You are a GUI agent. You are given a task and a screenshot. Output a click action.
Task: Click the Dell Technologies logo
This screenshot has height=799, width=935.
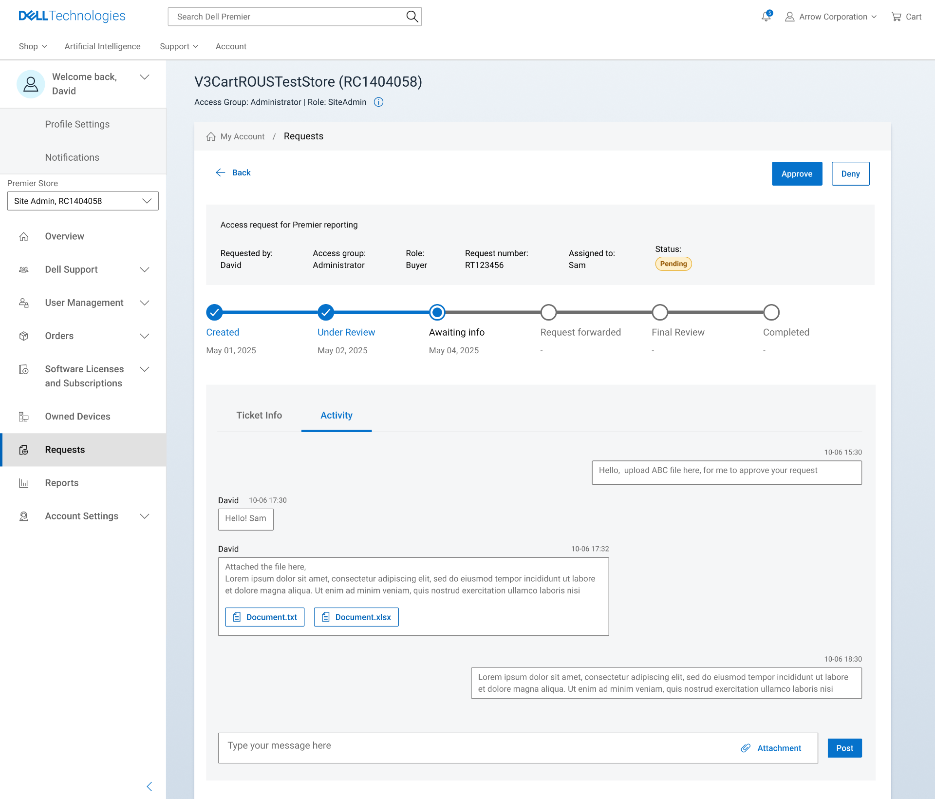[x=72, y=16]
